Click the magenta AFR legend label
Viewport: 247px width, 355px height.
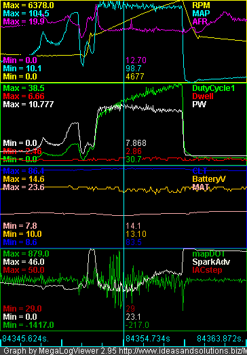[201, 22]
